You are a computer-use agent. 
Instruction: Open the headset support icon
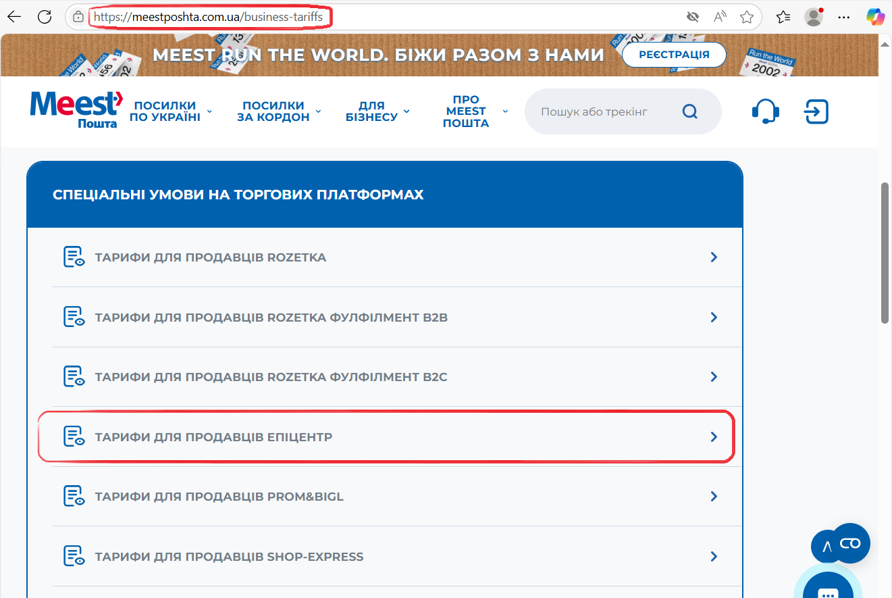pyautogui.click(x=766, y=111)
